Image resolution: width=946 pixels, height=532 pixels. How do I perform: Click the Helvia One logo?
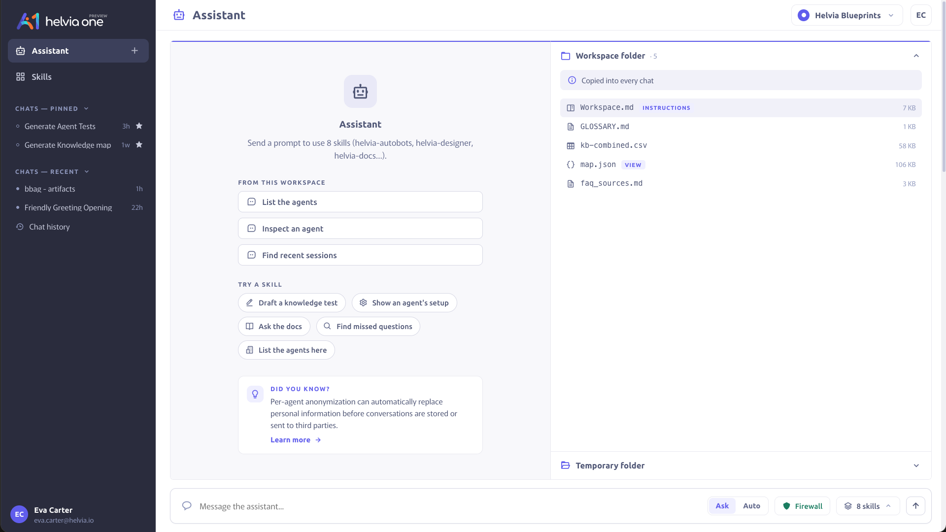coord(62,21)
